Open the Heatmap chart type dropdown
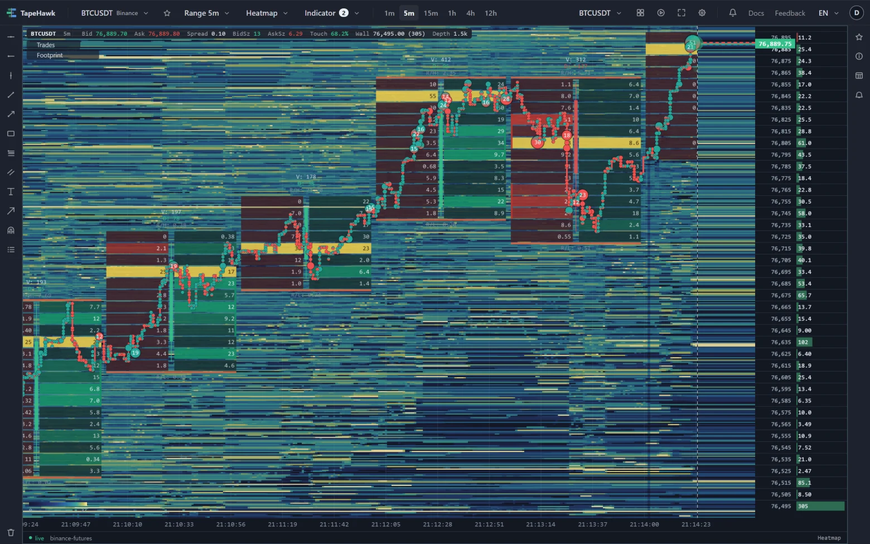Viewport: 870px width, 544px height. pyautogui.click(x=267, y=13)
